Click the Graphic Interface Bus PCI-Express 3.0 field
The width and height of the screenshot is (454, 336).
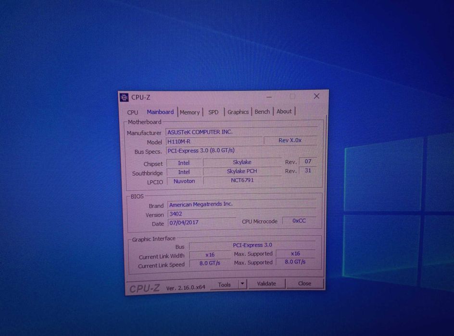(x=252, y=245)
